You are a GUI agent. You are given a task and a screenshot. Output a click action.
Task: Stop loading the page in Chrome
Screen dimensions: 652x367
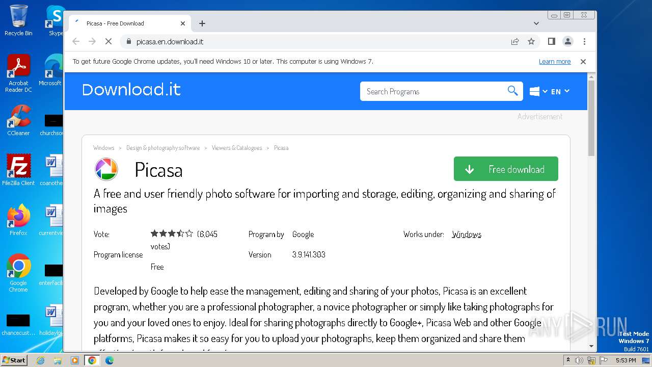pyautogui.click(x=108, y=42)
